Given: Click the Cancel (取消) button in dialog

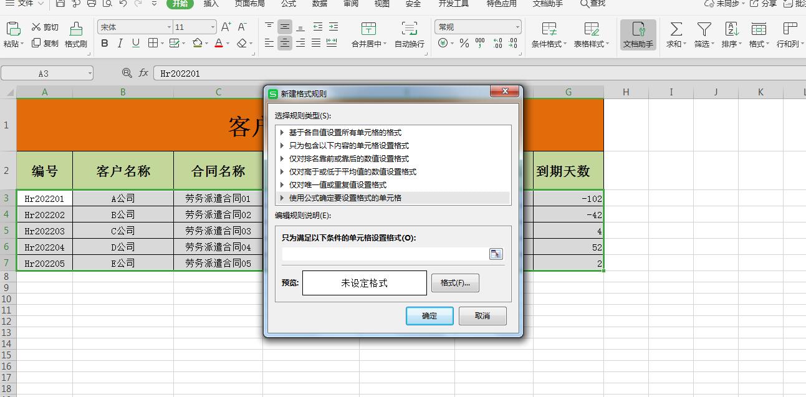Looking at the screenshot, I should (x=482, y=316).
